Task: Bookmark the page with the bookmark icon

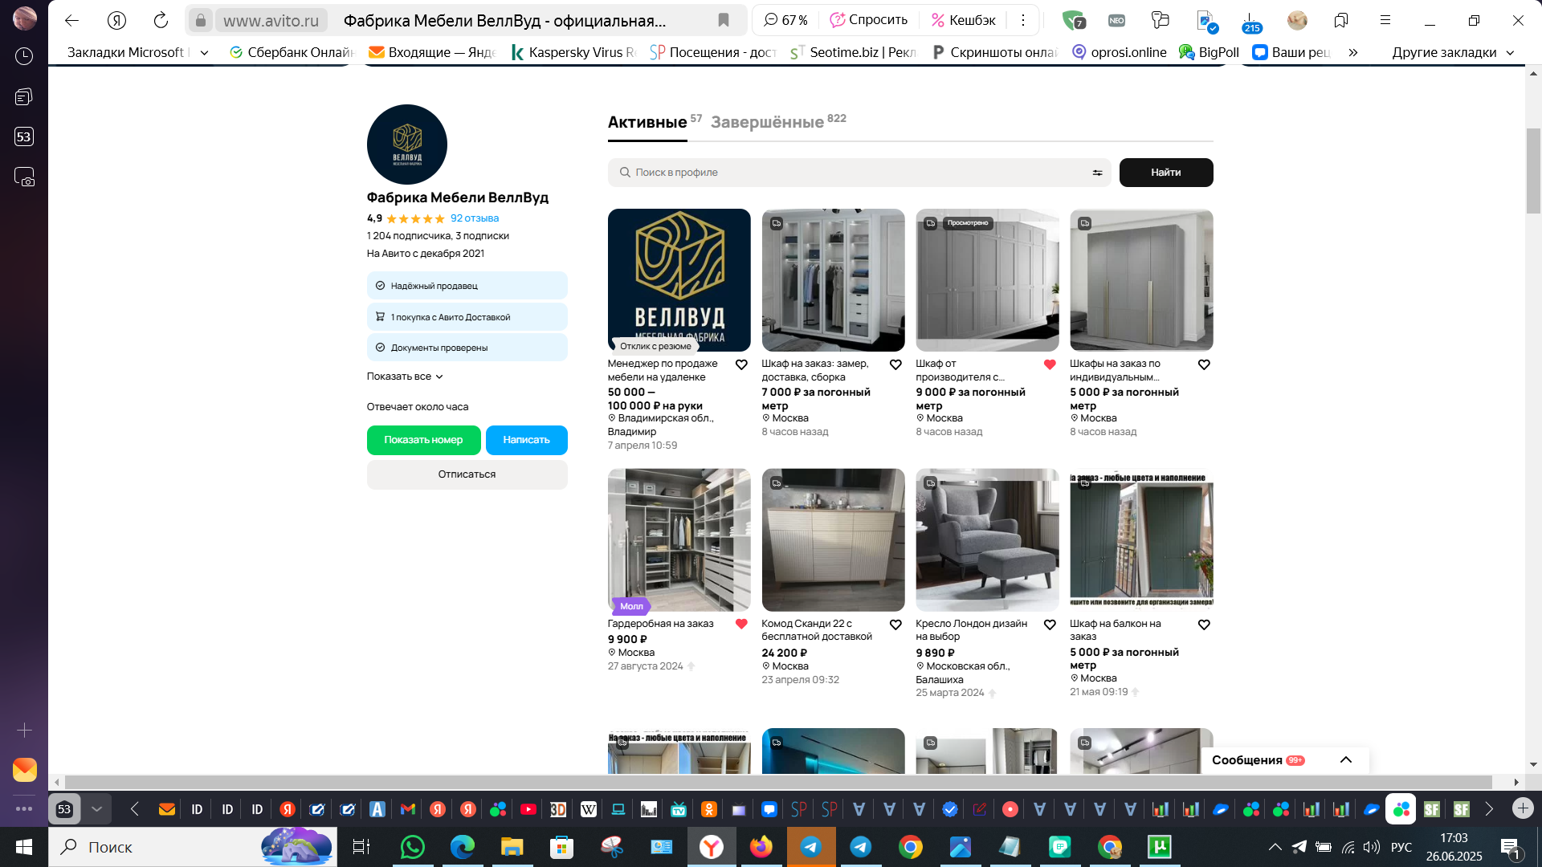Action: point(724,20)
